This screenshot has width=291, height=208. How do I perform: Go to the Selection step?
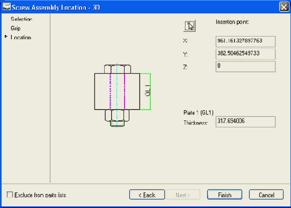click(21, 19)
